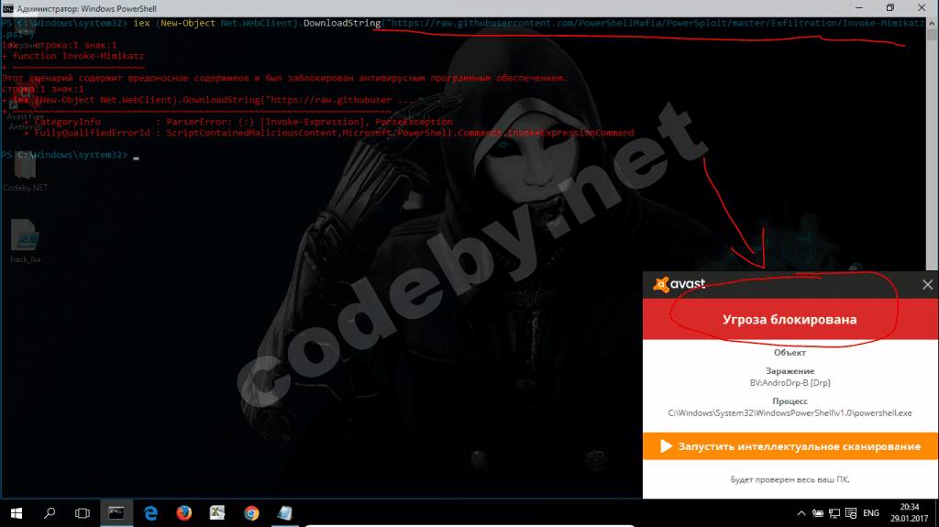Open the PowerShell window system menu icon
This screenshot has height=527, width=939.
(7, 8)
